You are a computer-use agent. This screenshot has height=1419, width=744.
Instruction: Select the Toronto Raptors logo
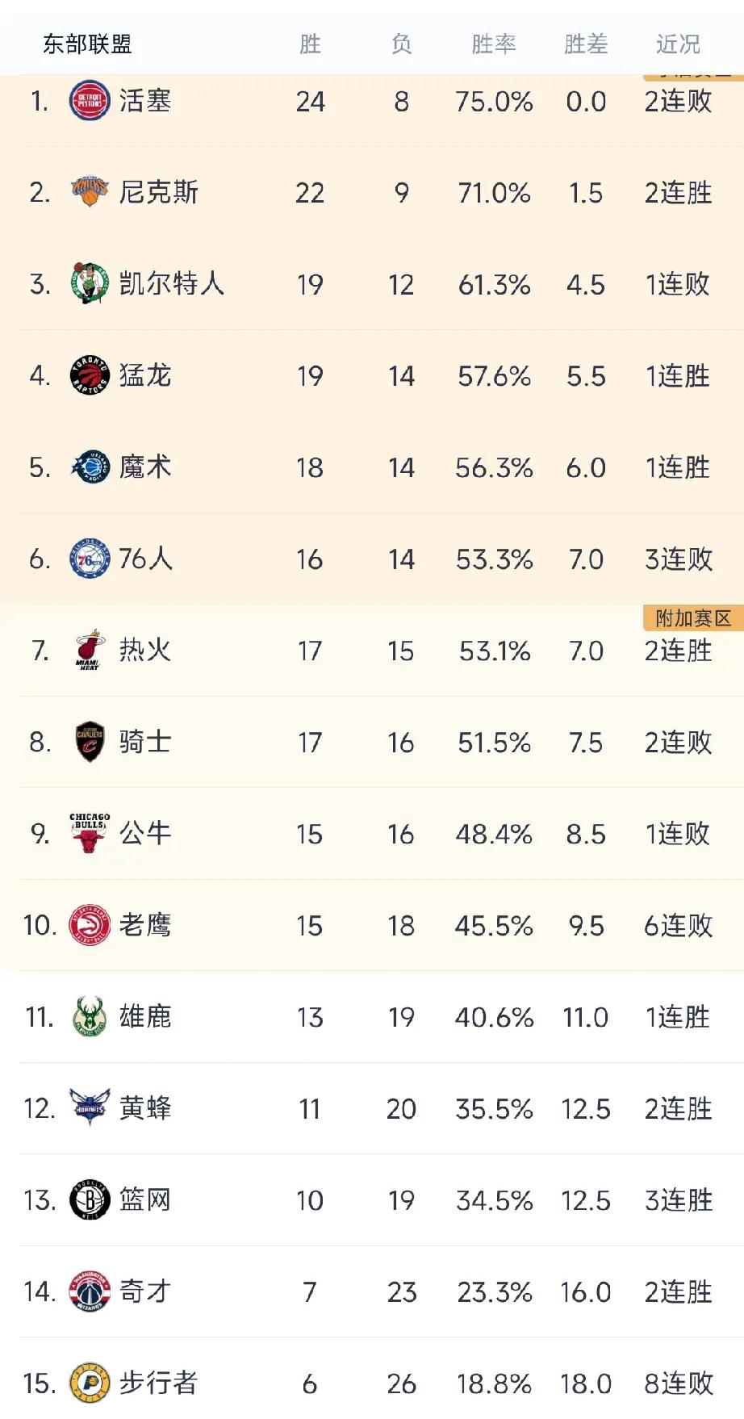[90, 375]
